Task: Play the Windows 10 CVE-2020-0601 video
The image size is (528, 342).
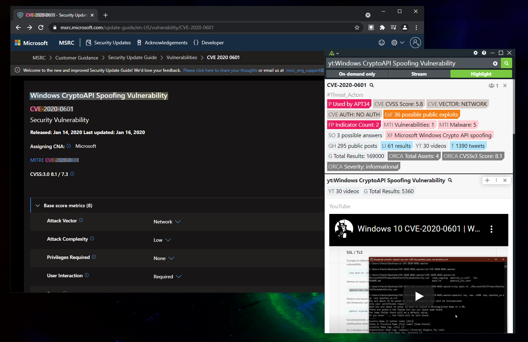Action: pyautogui.click(x=419, y=296)
